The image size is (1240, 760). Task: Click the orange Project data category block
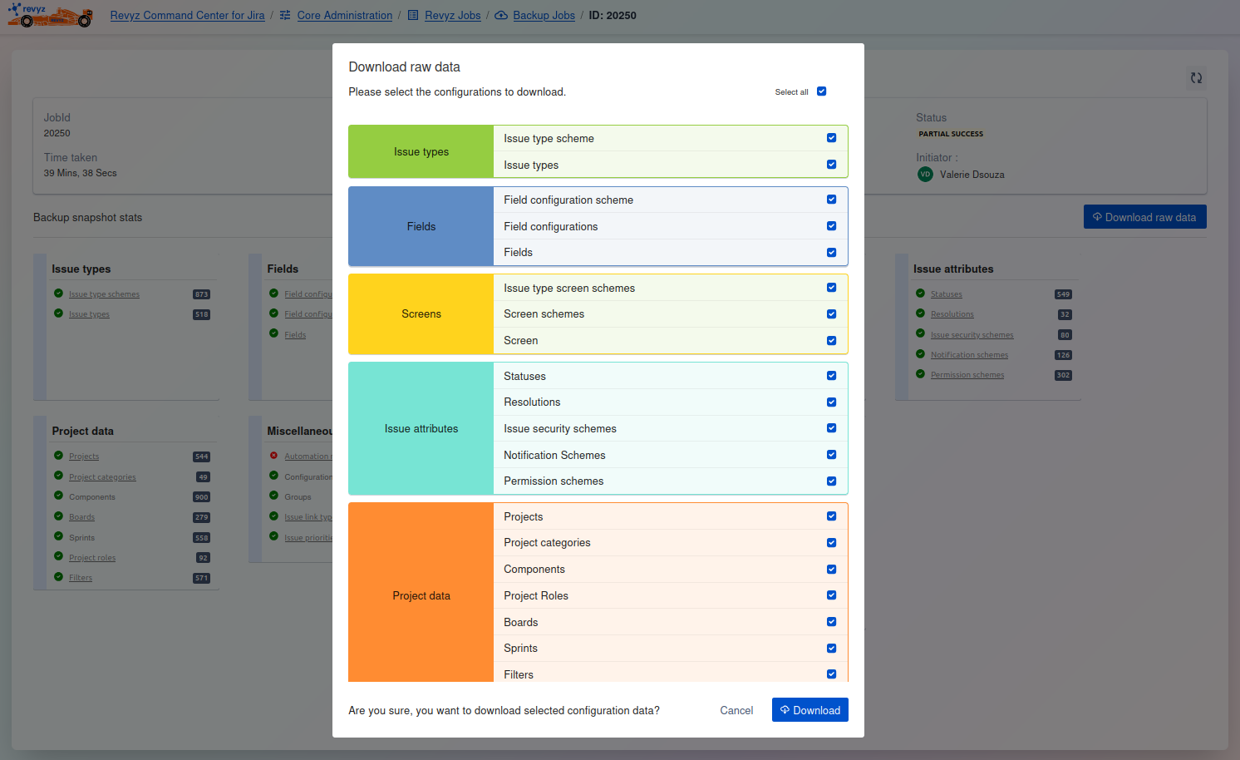click(x=421, y=595)
